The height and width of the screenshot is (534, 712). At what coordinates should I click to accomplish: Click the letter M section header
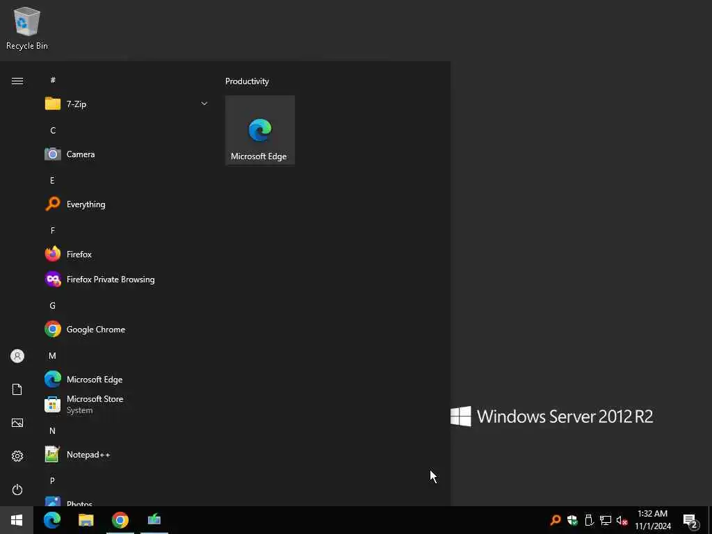click(52, 355)
